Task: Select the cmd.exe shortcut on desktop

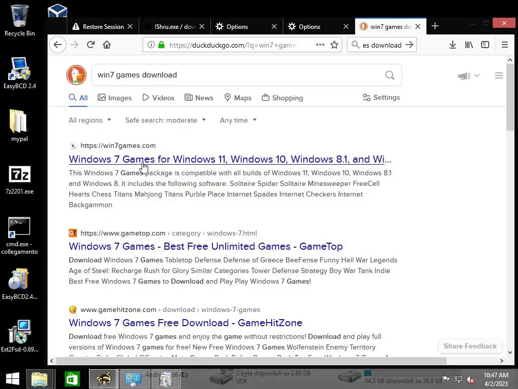Action: pyautogui.click(x=20, y=236)
